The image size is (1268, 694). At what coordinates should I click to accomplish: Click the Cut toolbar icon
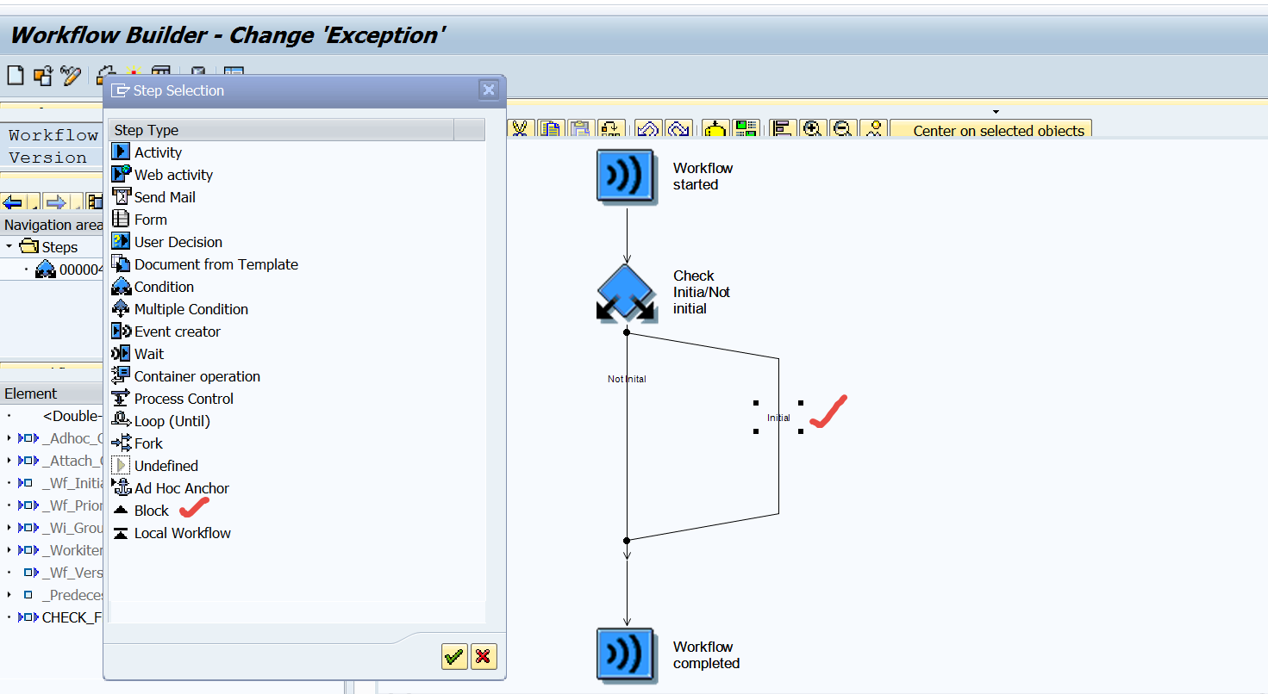pyautogui.click(x=521, y=127)
